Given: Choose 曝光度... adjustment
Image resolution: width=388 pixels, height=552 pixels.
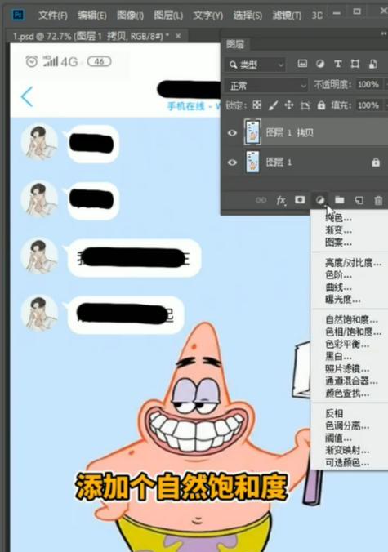Looking at the screenshot, I should [342, 300].
